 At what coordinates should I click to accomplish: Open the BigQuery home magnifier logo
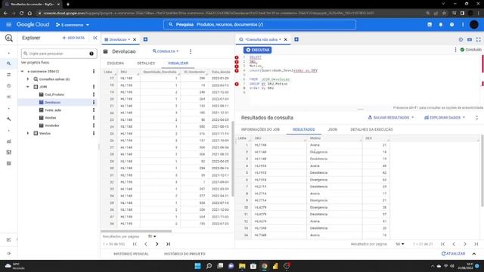click(8, 38)
